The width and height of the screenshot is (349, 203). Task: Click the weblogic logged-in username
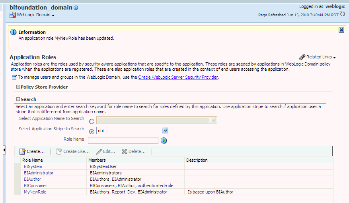click(335, 6)
